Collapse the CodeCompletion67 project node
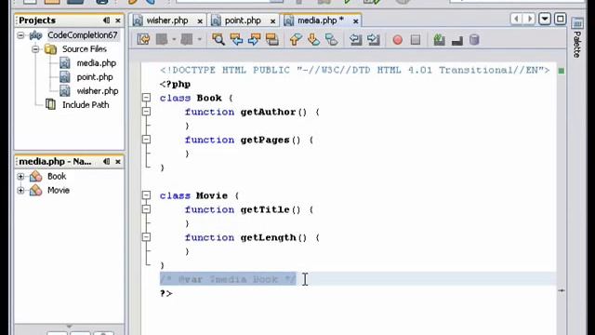The height and width of the screenshot is (335, 595). pyautogui.click(x=20, y=35)
